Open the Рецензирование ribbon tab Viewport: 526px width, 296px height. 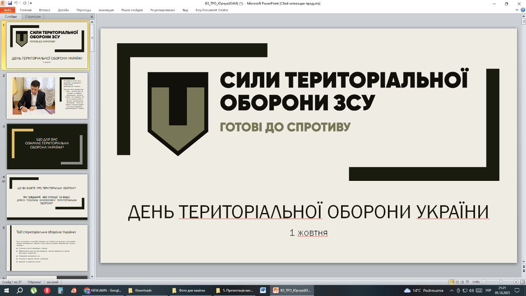(x=163, y=10)
